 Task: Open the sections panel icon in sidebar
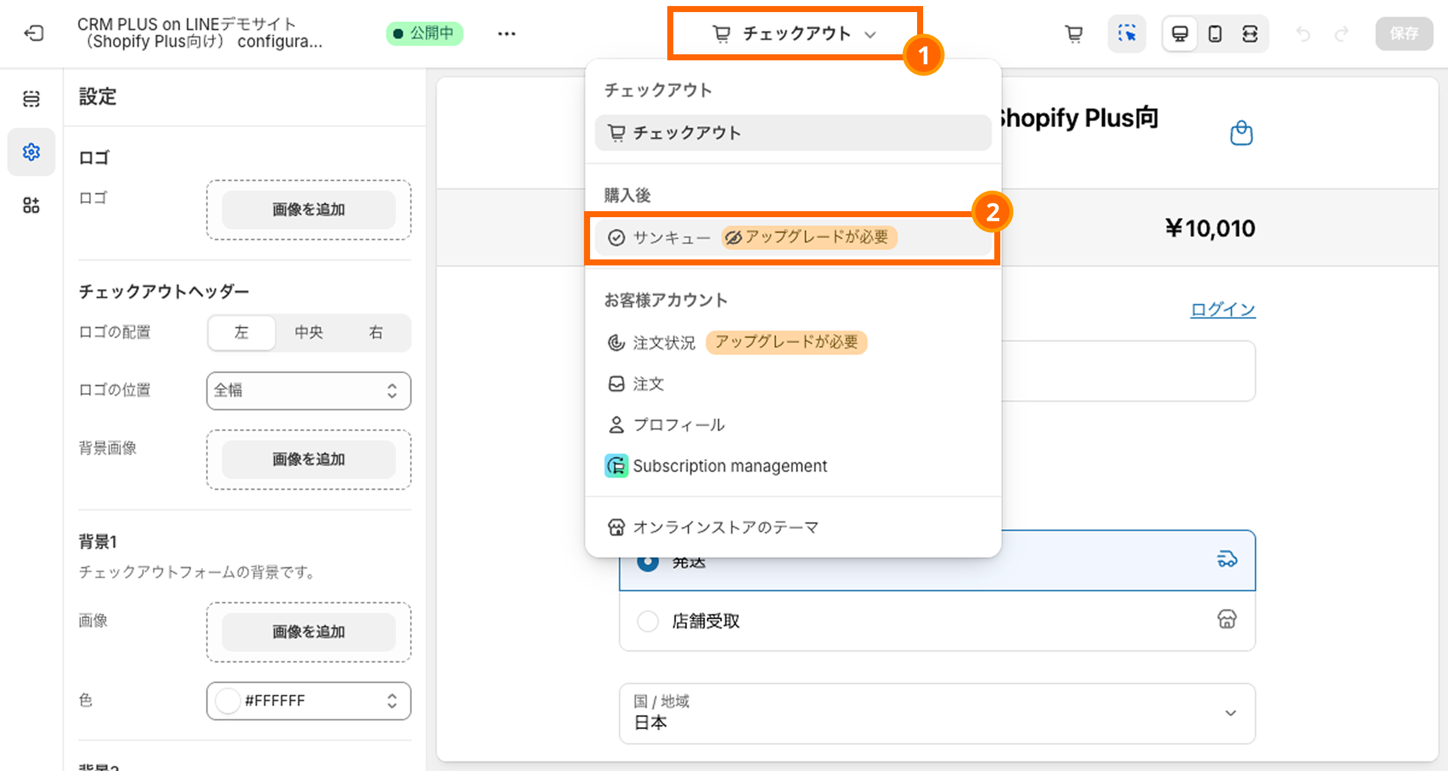click(31, 98)
